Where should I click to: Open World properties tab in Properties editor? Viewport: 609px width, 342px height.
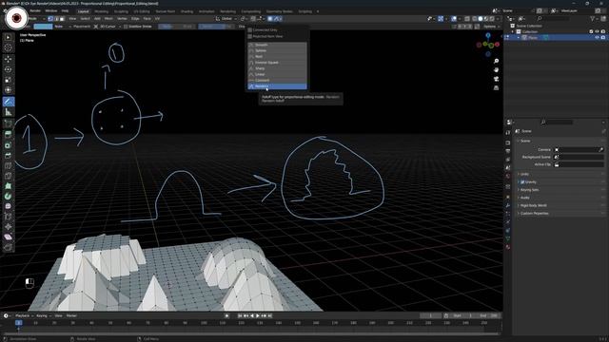pyautogui.click(x=508, y=177)
